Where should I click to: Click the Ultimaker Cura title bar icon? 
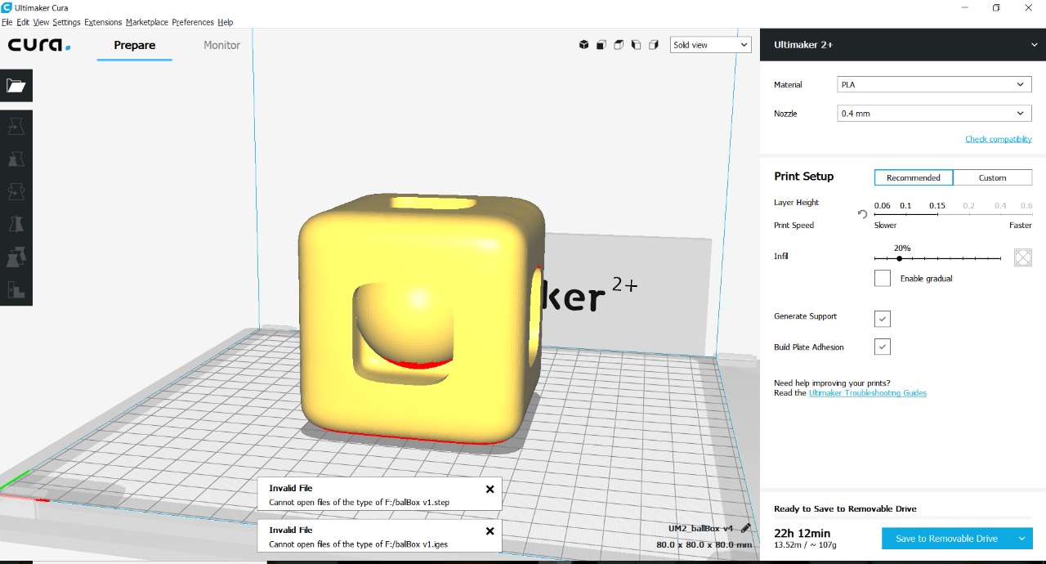[x=7, y=7]
